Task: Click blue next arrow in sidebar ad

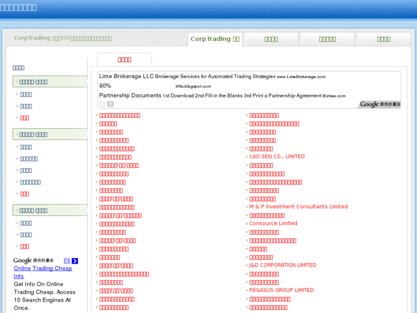Action: point(75,261)
